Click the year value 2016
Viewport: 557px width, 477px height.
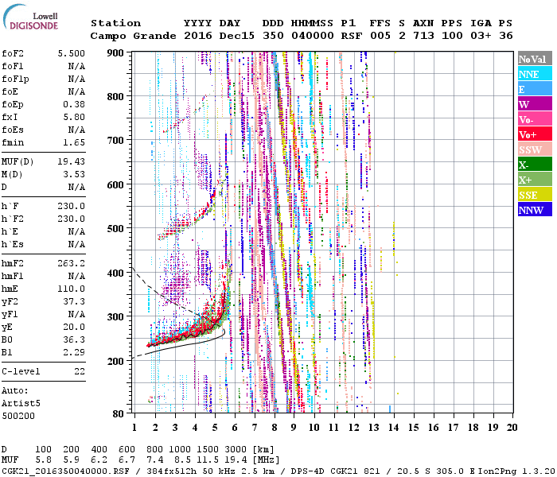pos(198,36)
